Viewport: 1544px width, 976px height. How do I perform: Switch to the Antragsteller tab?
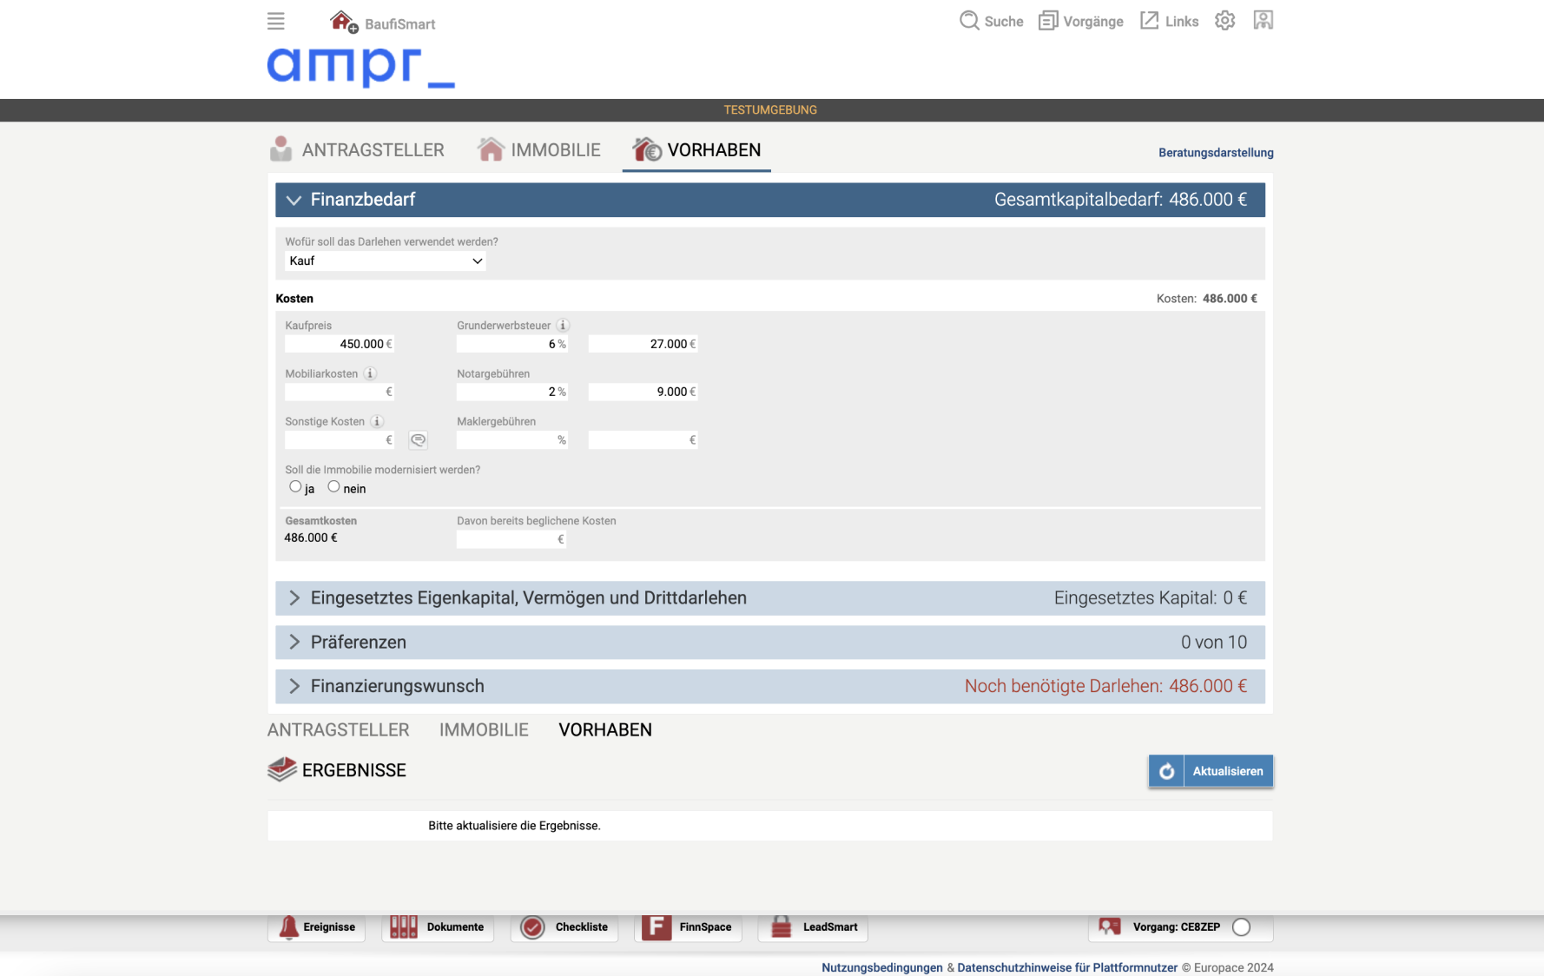(358, 150)
